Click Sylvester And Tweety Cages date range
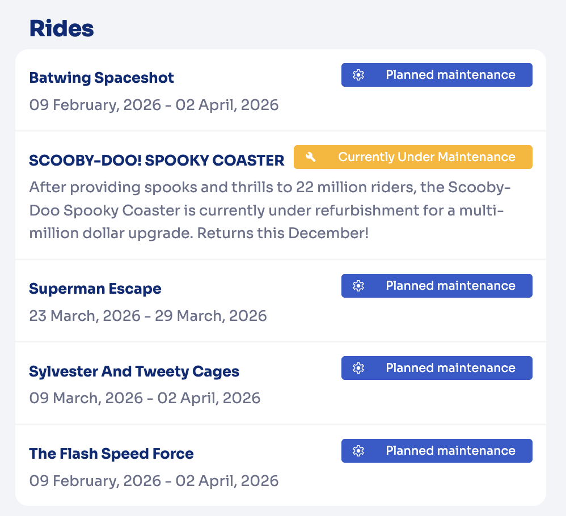The width and height of the screenshot is (566, 516). 145,398
